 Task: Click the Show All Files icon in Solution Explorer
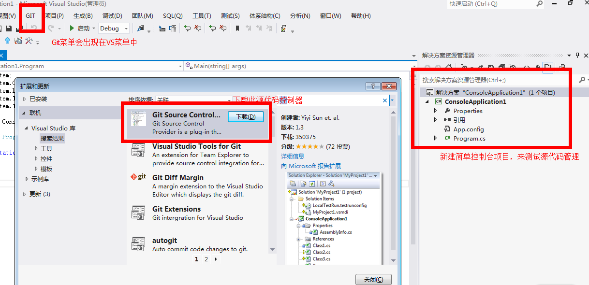[x=547, y=67]
